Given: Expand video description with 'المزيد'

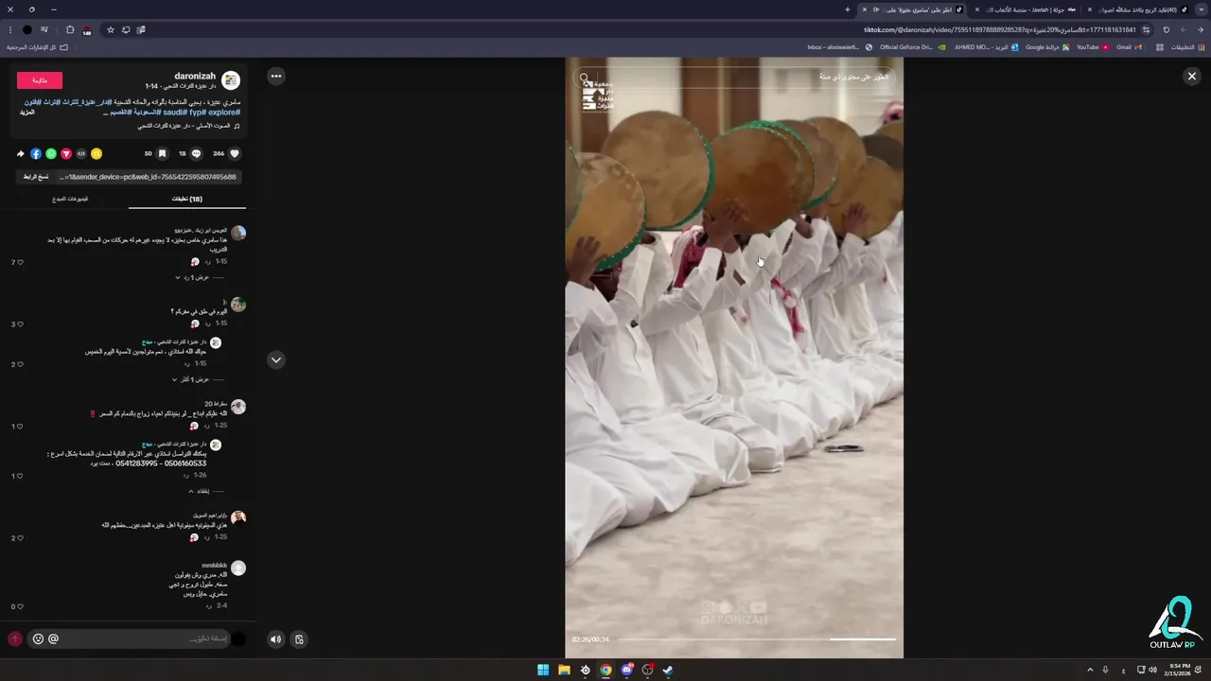Looking at the screenshot, I should click(x=27, y=113).
